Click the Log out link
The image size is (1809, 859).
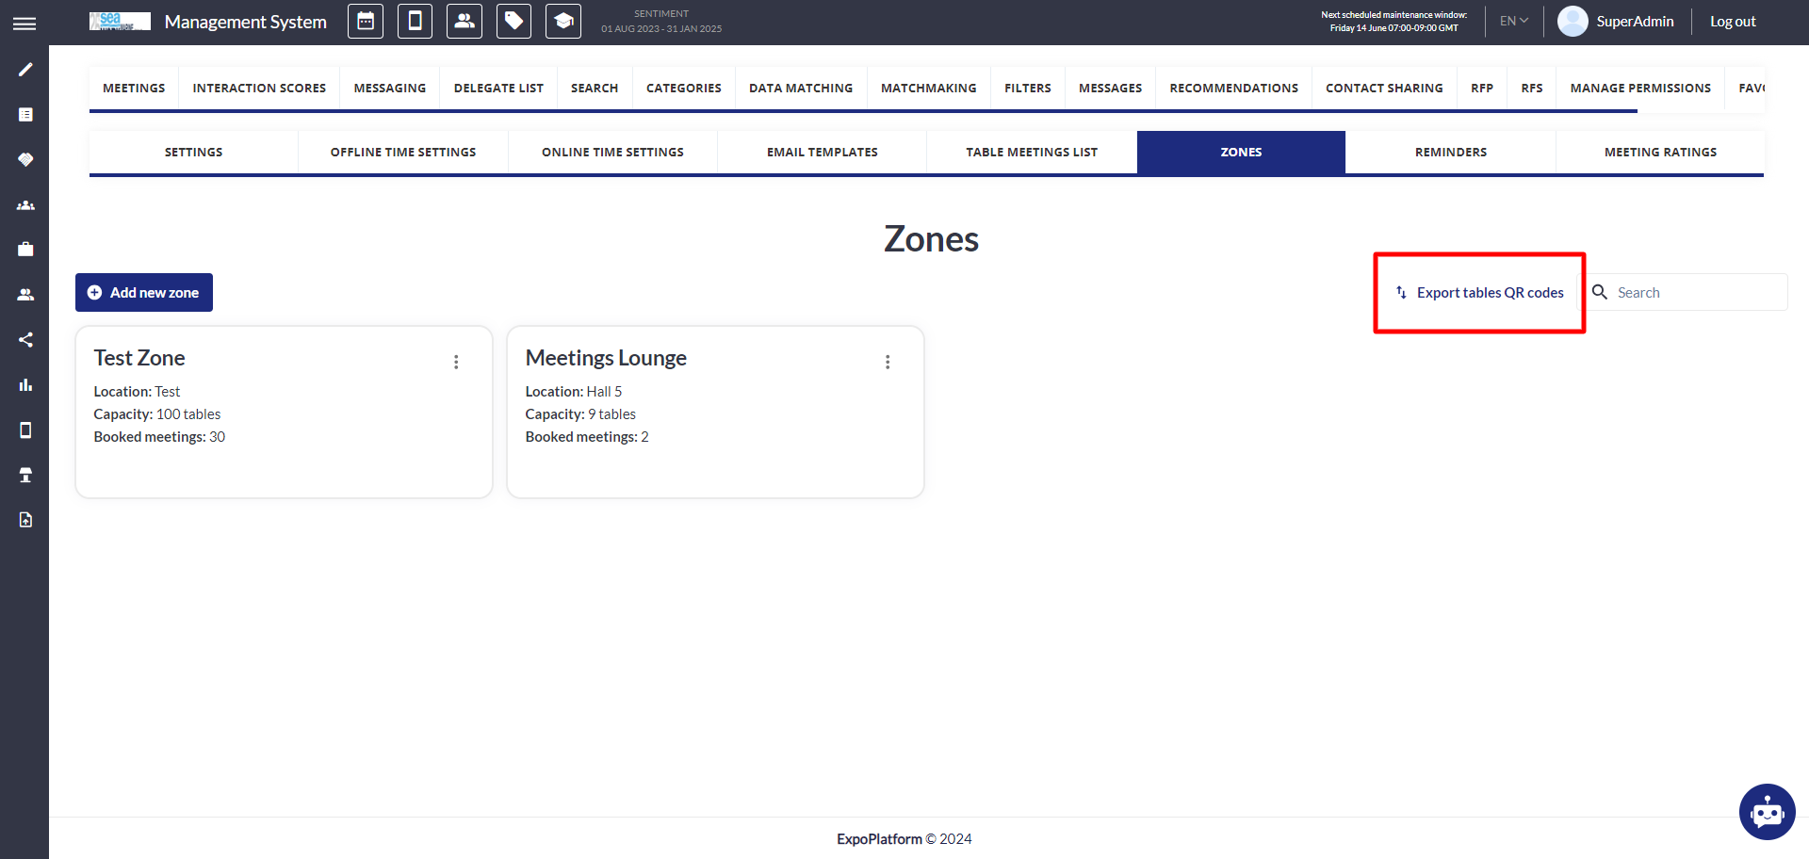point(1733,22)
